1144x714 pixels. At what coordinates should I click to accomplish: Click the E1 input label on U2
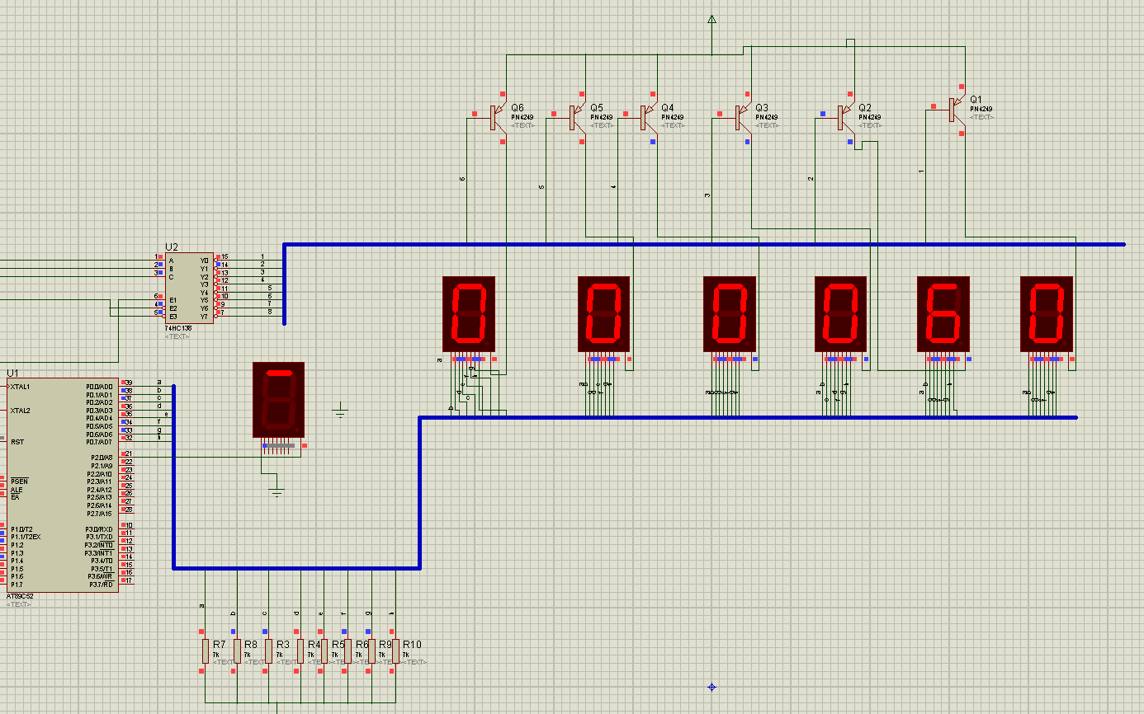point(173,300)
